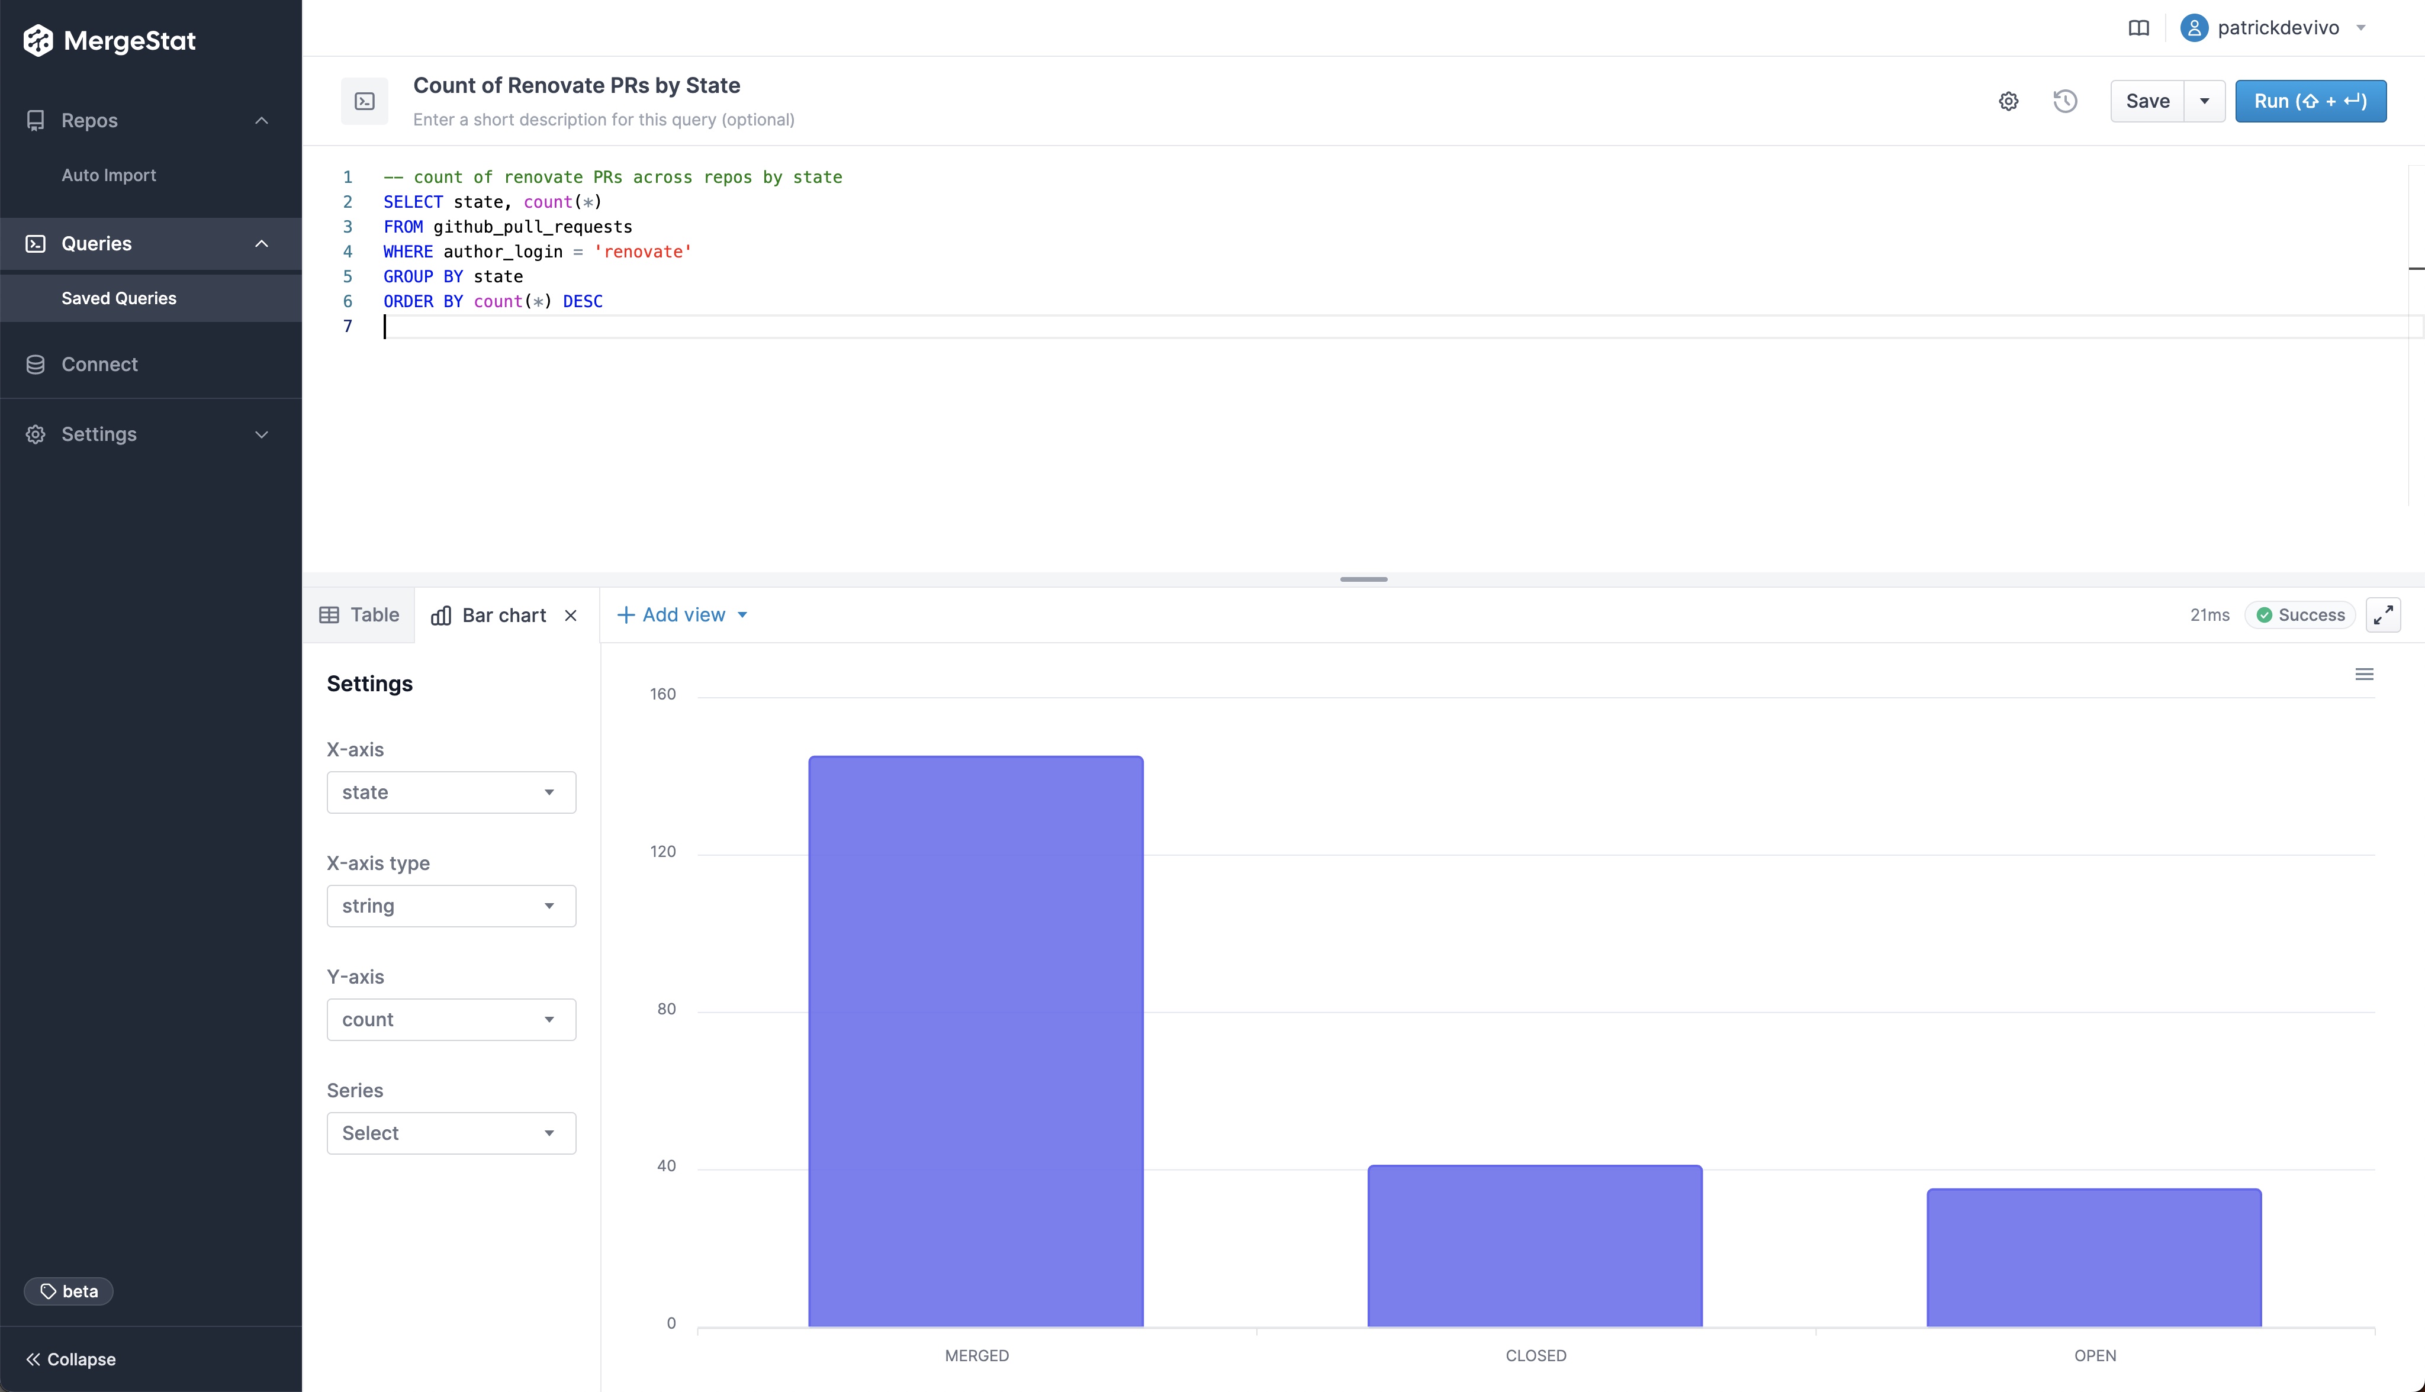
Task: Collapse the Repos sidebar section
Action: (x=262, y=120)
